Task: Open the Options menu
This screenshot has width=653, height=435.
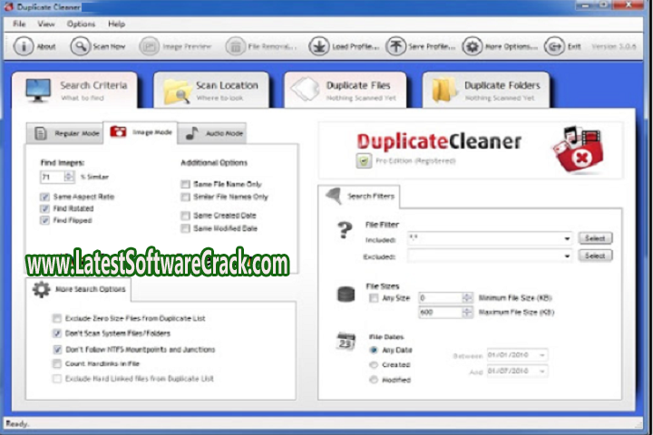Action: tap(81, 24)
